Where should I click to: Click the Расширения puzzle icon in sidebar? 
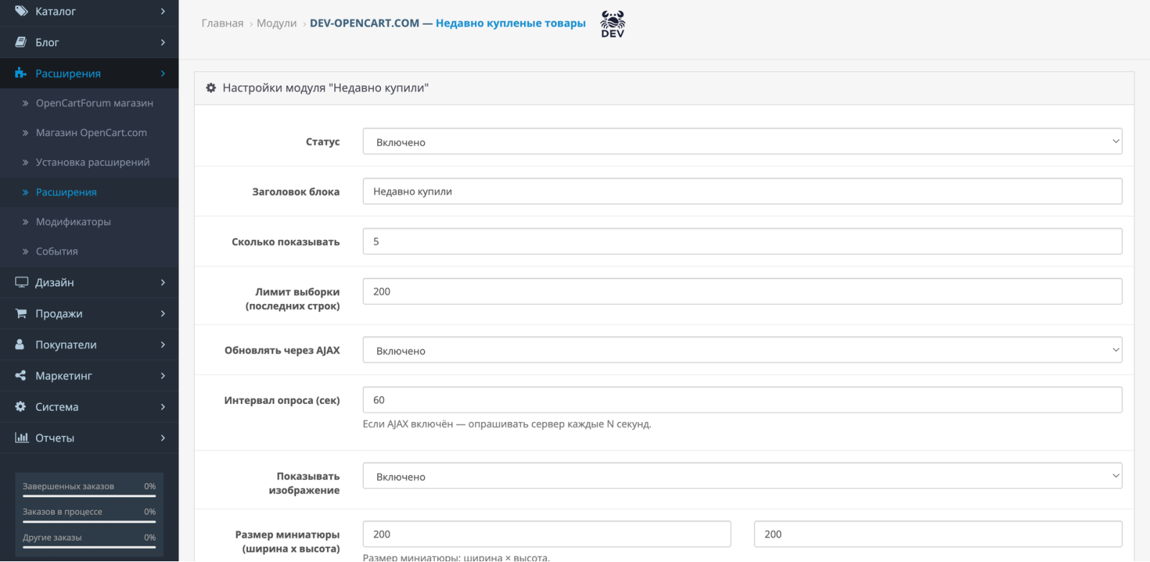point(21,73)
